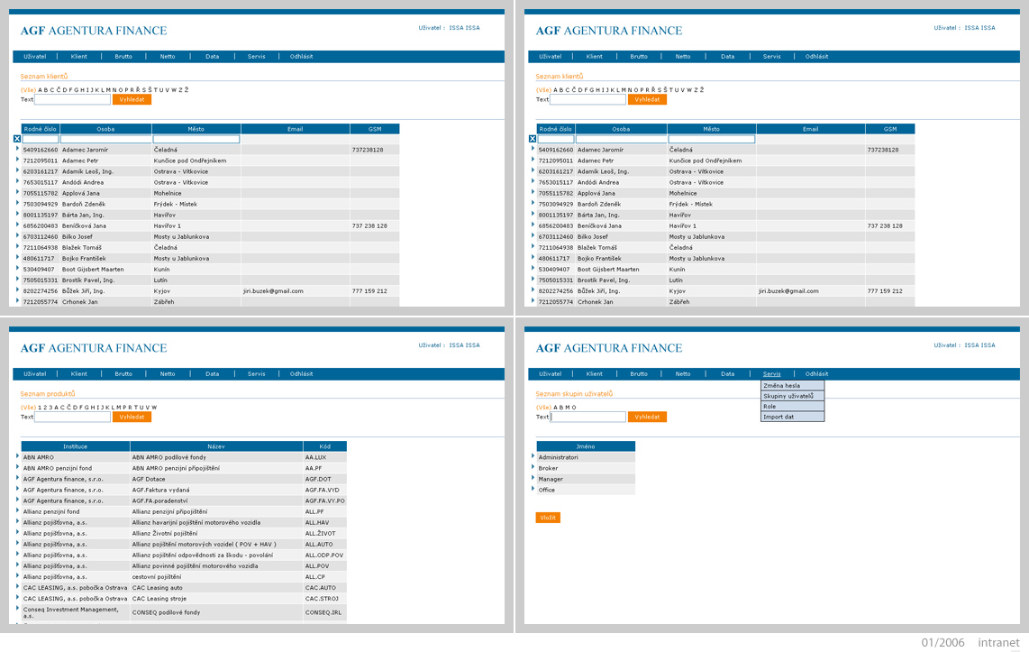Click the Jméno column header
The height and width of the screenshot is (652, 1029).
[586, 446]
